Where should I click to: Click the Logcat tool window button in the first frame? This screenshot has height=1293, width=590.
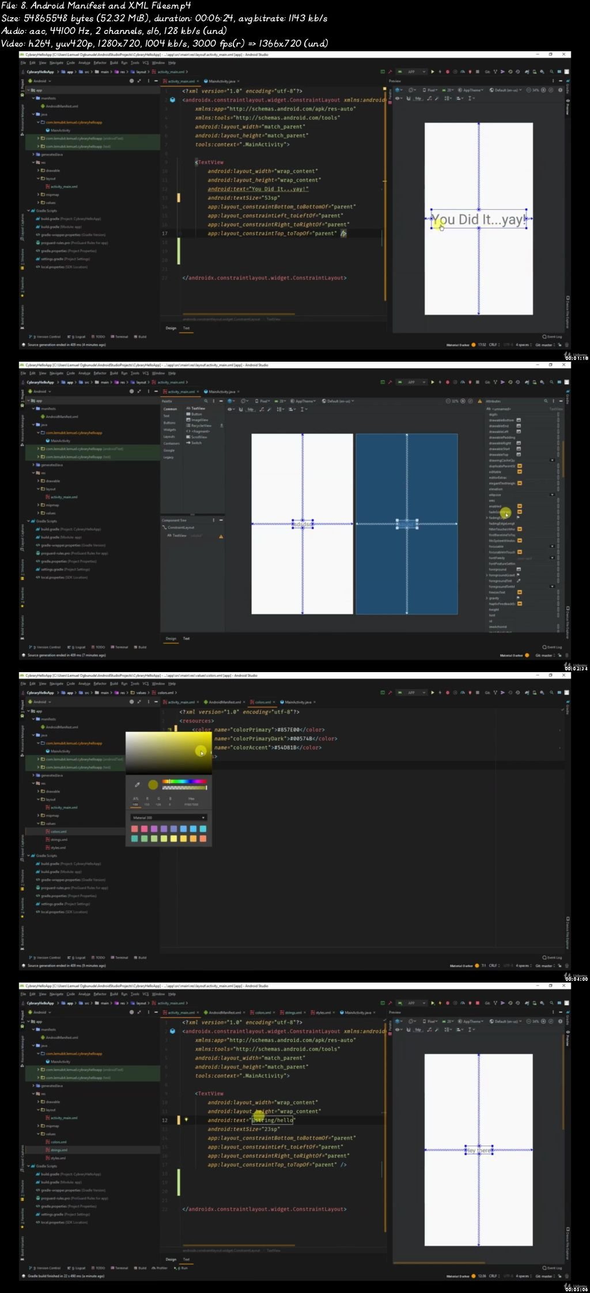(x=77, y=337)
